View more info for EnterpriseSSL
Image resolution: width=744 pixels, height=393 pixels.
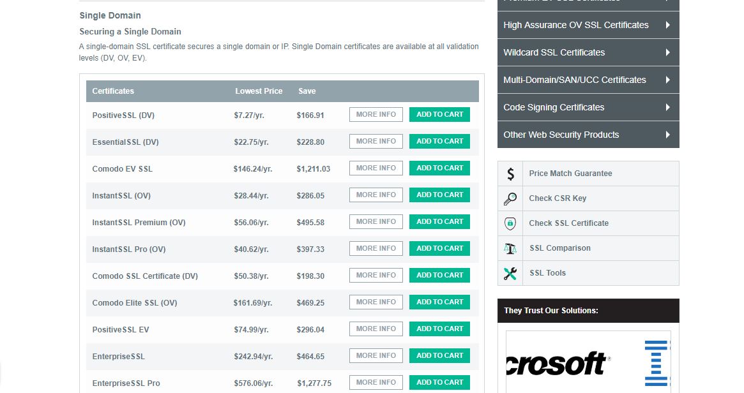coord(376,355)
